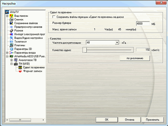Click the Видео/Аудио настройки tools icon

pyautogui.click(x=11, y=38)
